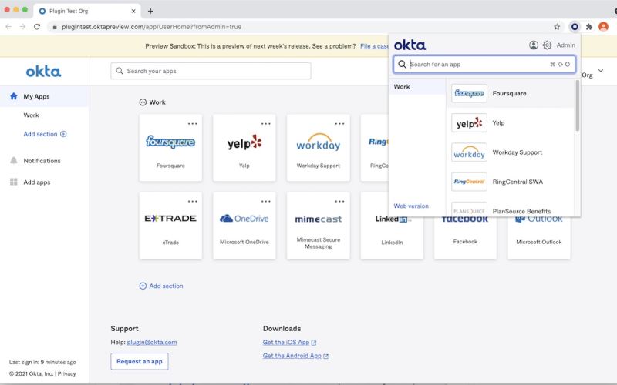Screen dimensions: 617x385
Task: Collapse the Work section chevron
Action: [x=143, y=102]
